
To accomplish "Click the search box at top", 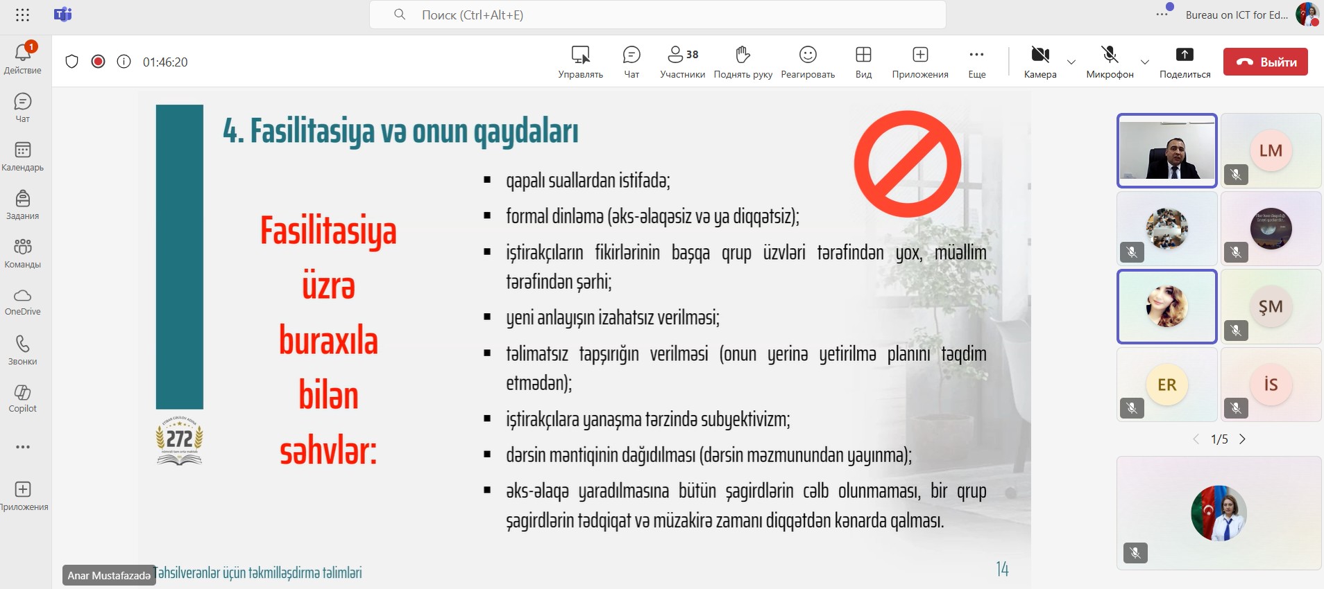I will 658,15.
